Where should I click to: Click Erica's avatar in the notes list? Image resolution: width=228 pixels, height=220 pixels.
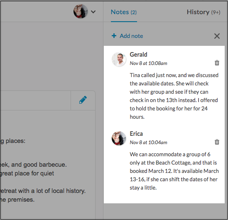pyautogui.click(x=119, y=138)
